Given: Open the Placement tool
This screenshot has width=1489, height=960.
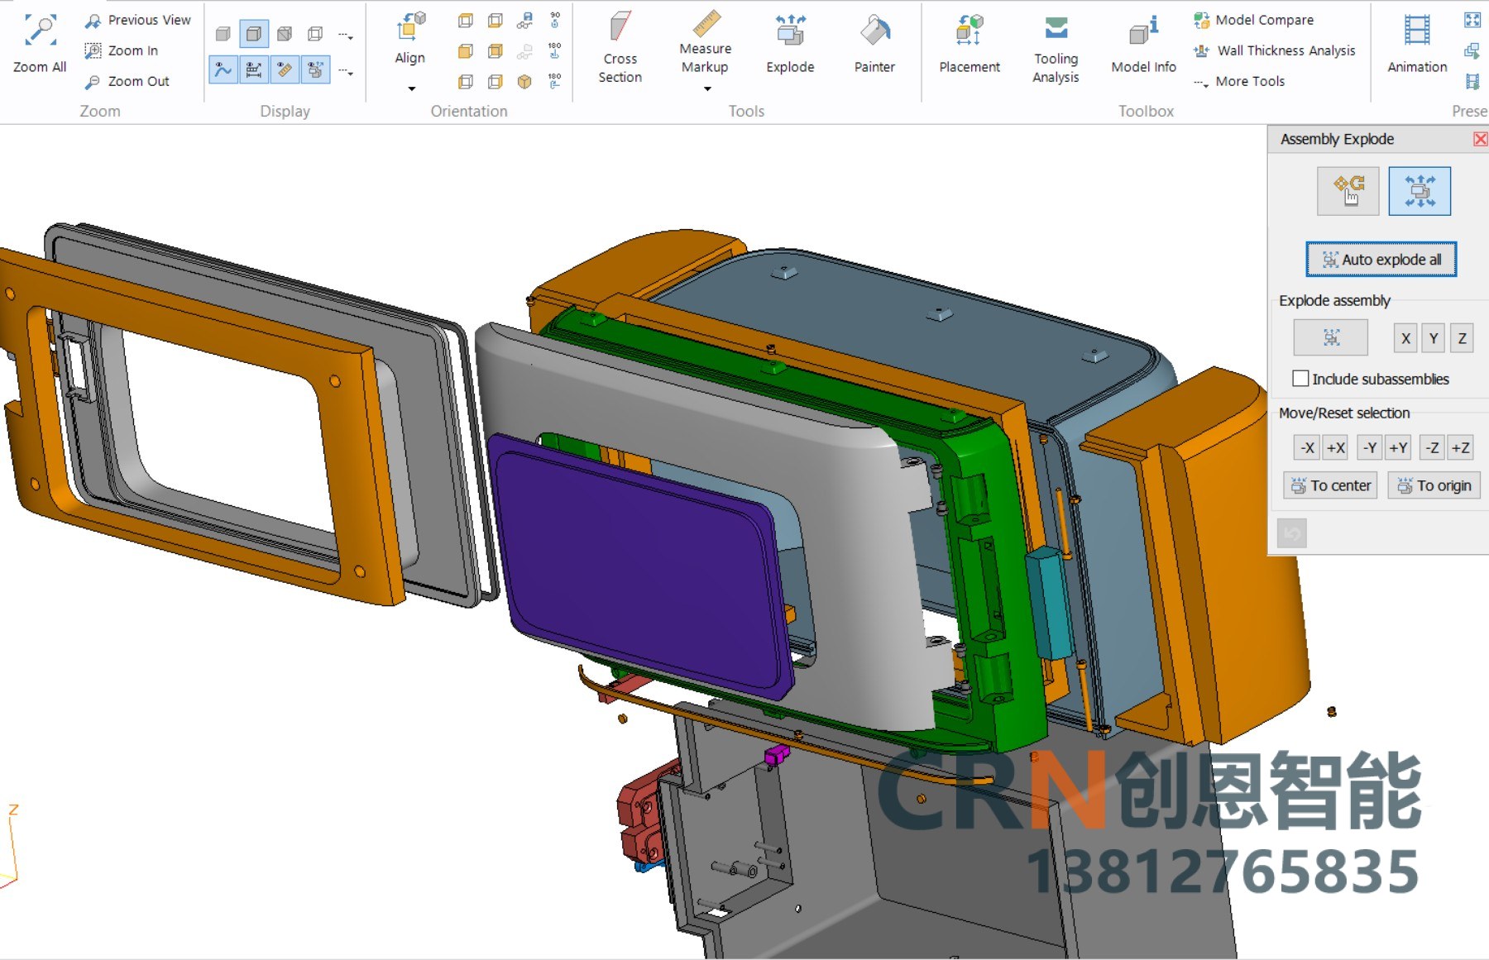Looking at the screenshot, I should click(x=970, y=45).
